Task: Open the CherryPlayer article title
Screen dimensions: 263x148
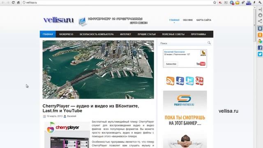Action: [90, 109]
